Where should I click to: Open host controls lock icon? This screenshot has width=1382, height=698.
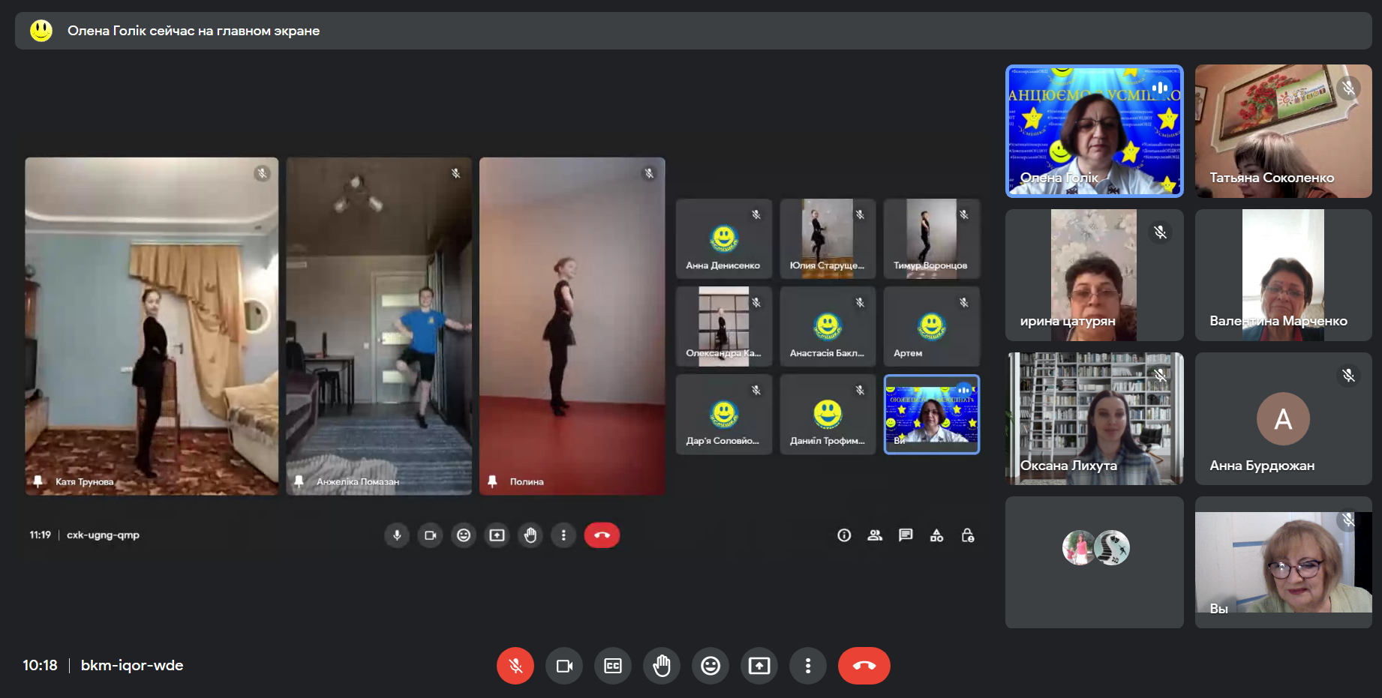968,535
